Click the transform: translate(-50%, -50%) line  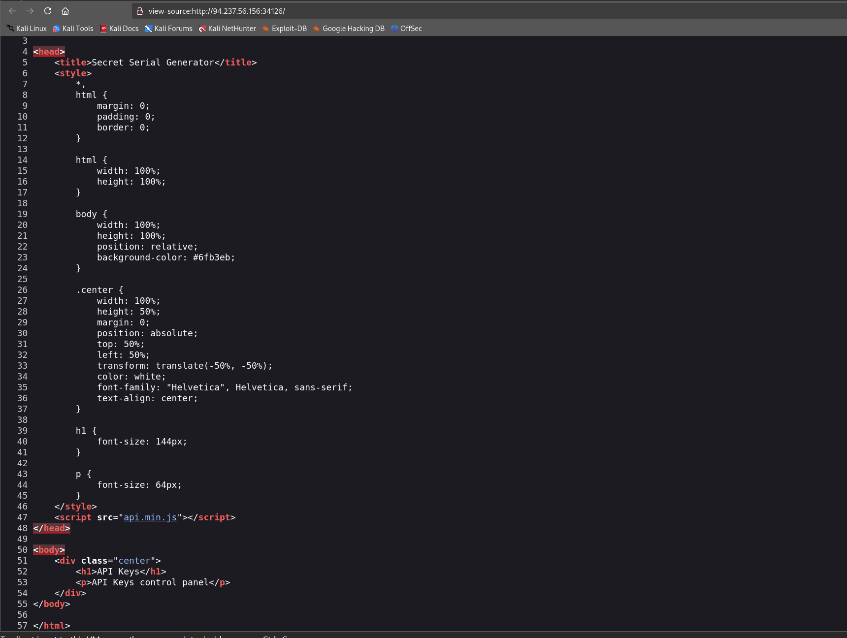(x=185, y=366)
